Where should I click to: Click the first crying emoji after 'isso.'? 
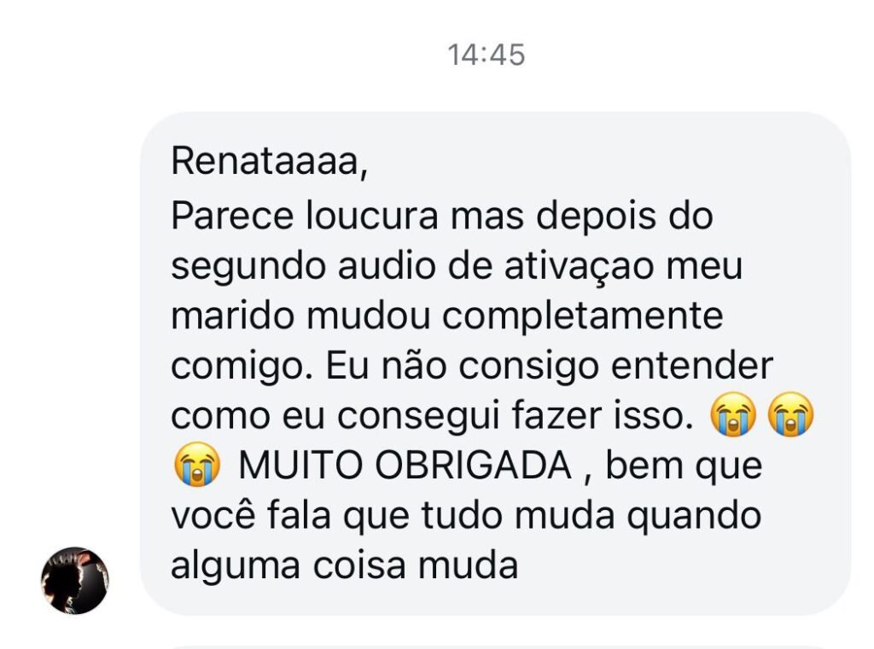[x=732, y=417]
